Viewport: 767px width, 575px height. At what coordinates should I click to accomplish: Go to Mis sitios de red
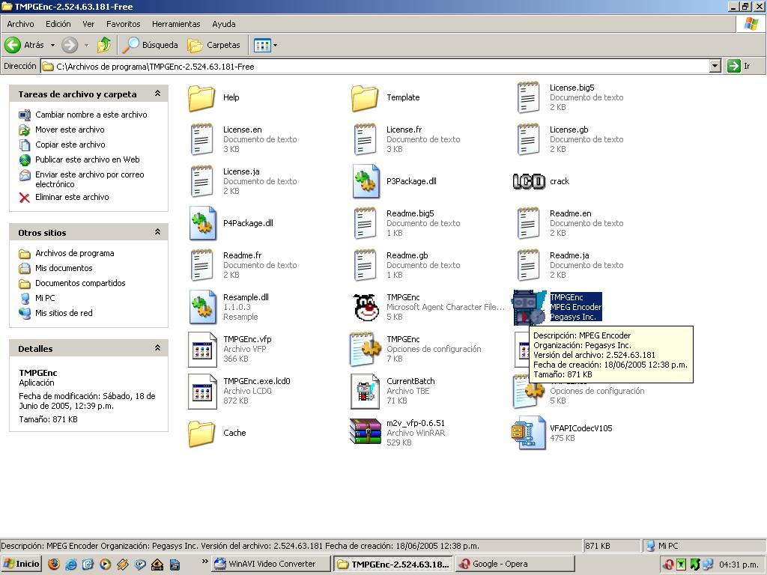[64, 313]
